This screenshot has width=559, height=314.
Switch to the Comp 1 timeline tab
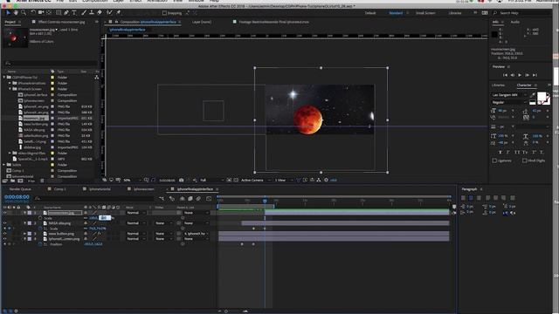59,189
